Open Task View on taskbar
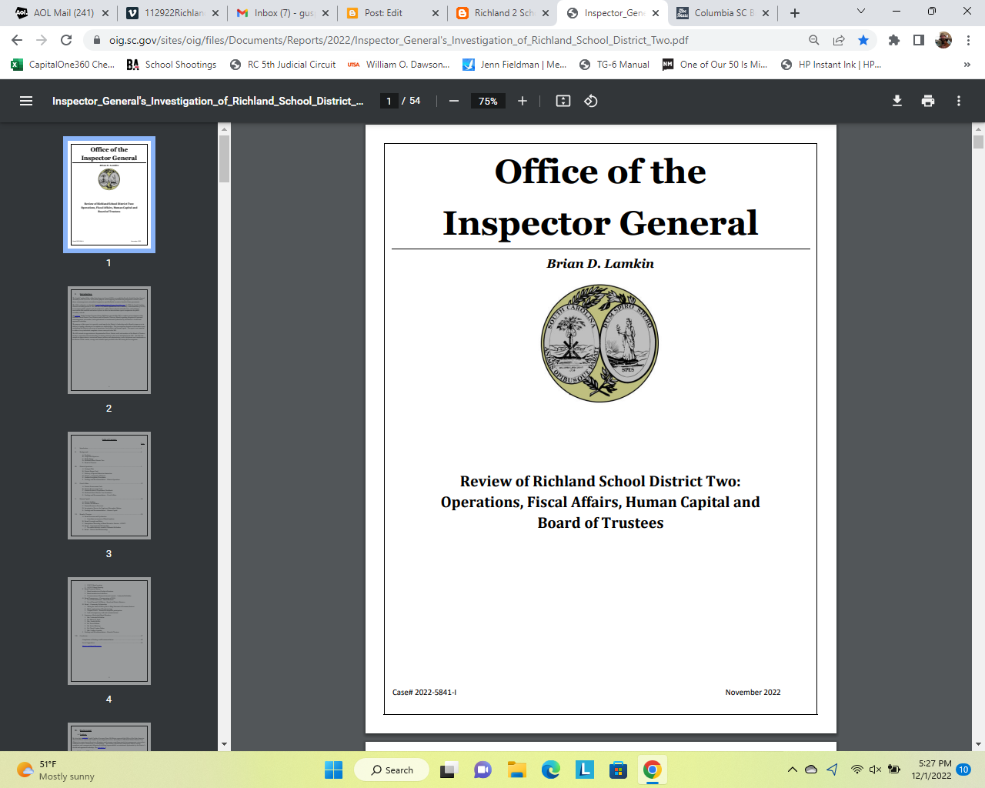The height and width of the screenshot is (788, 985). pos(449,770)
